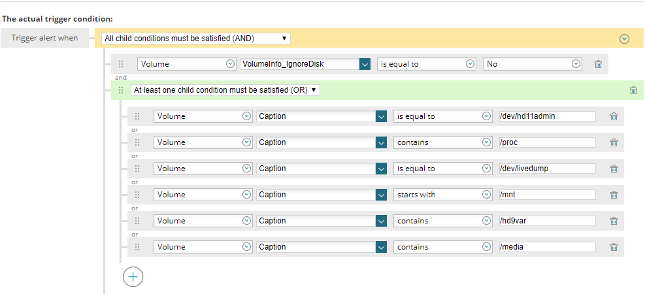This screenshot has height=294, width=645.
Task: Grab the drag handle of /proc row
Action: point(137,142)
